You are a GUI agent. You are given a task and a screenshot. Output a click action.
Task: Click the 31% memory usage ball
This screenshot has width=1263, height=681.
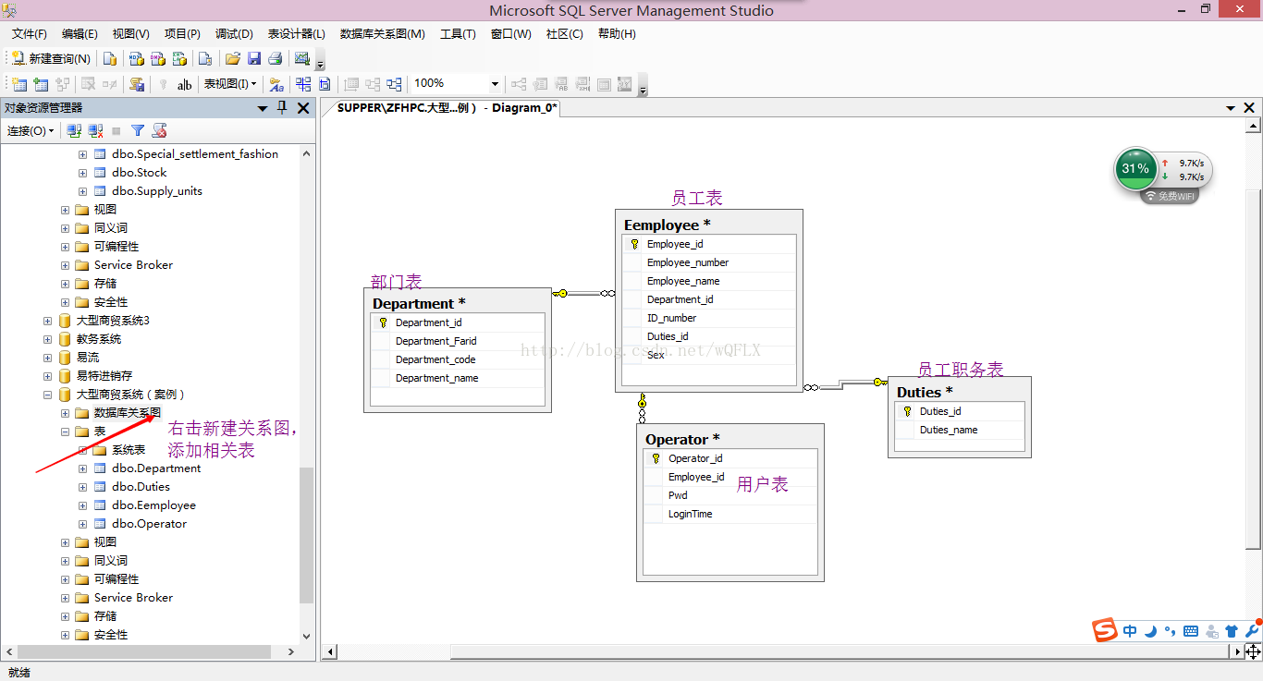point(1135,169)
